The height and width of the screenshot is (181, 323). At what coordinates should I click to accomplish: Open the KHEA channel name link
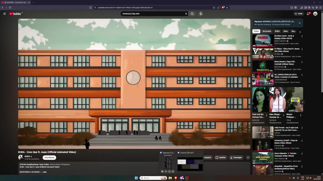27,156
